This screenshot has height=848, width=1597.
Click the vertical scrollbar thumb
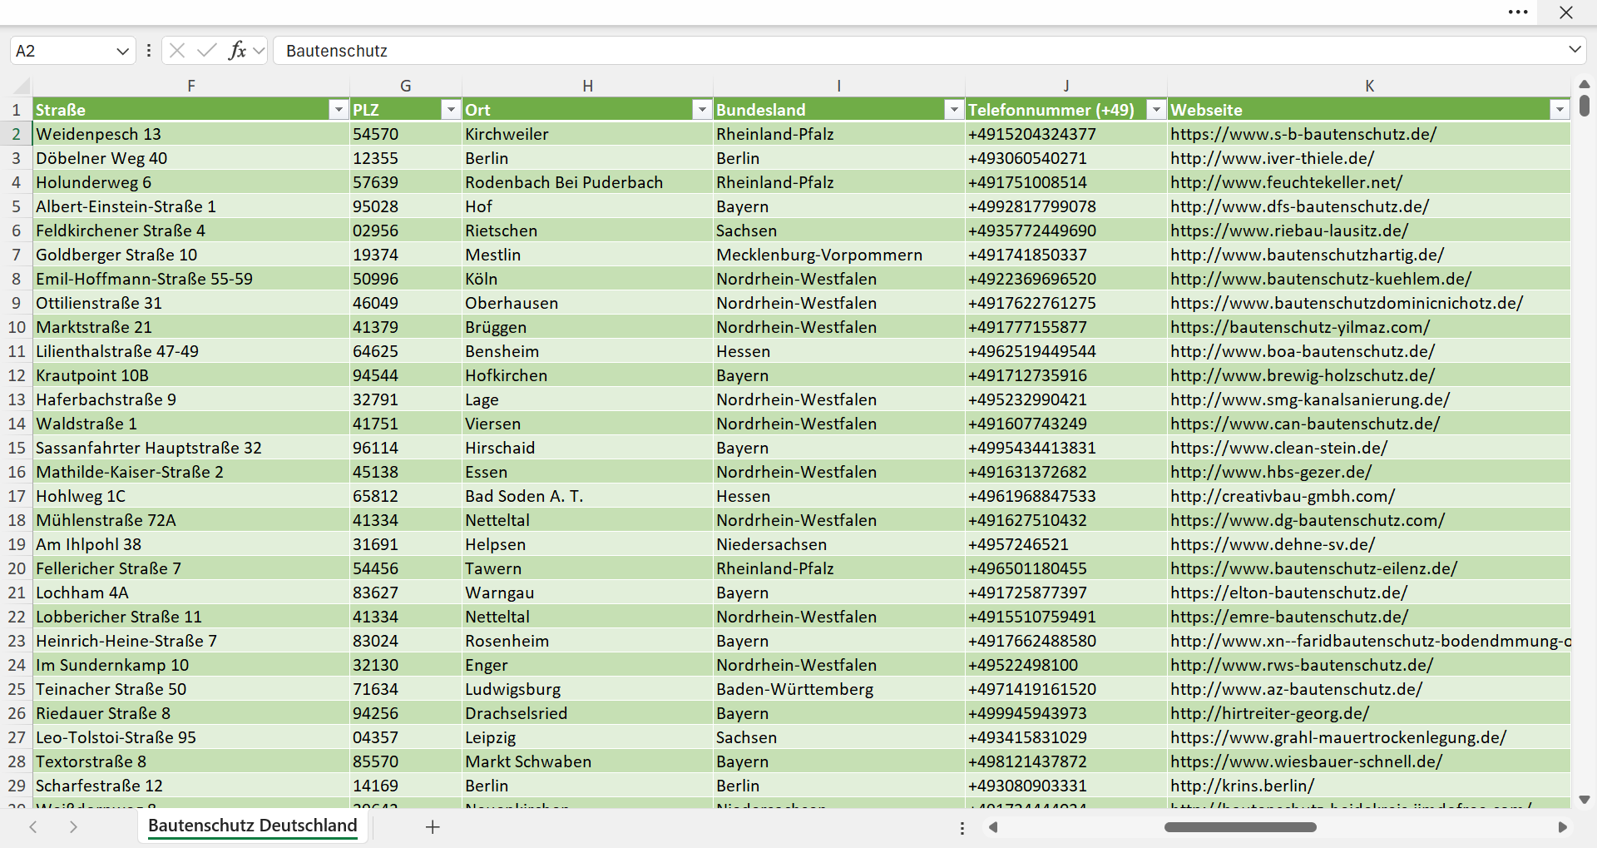coord(1585,106)
